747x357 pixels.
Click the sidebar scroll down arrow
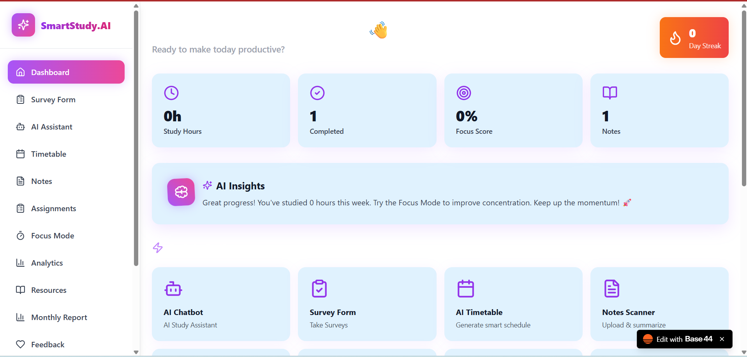(136, 352)
